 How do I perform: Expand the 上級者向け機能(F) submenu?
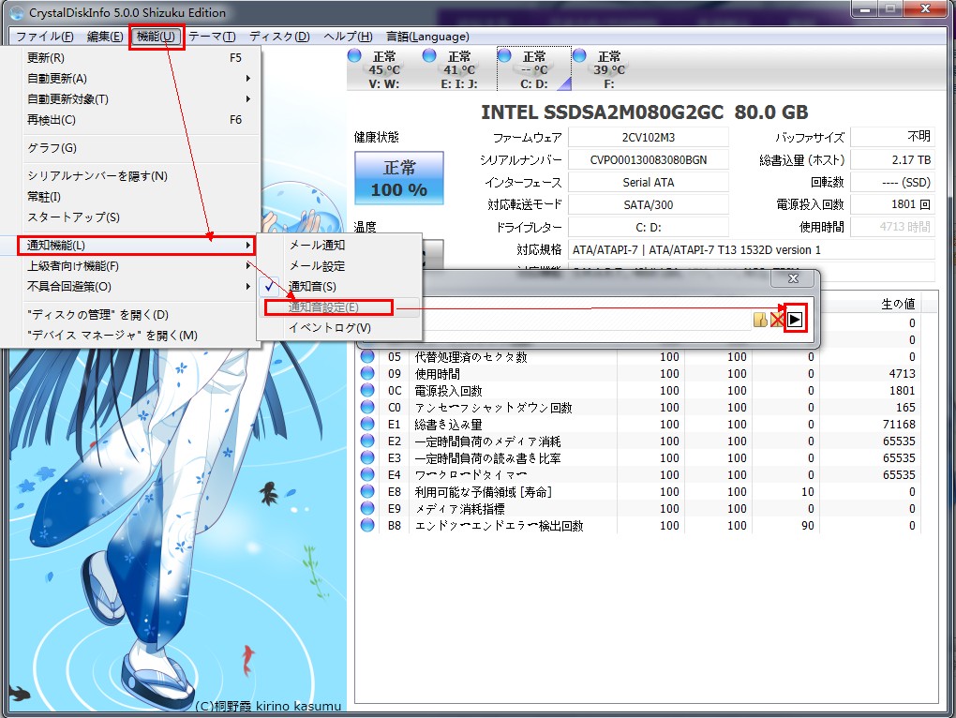click(x=134, y=266)
